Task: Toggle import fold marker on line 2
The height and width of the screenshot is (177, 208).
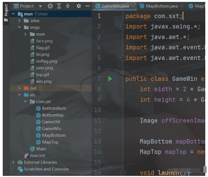Action: point(123,27)
